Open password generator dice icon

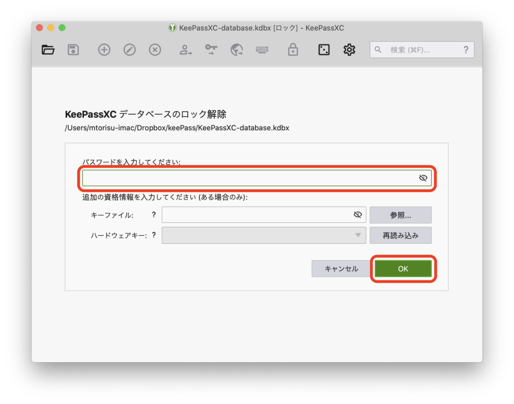324,50
